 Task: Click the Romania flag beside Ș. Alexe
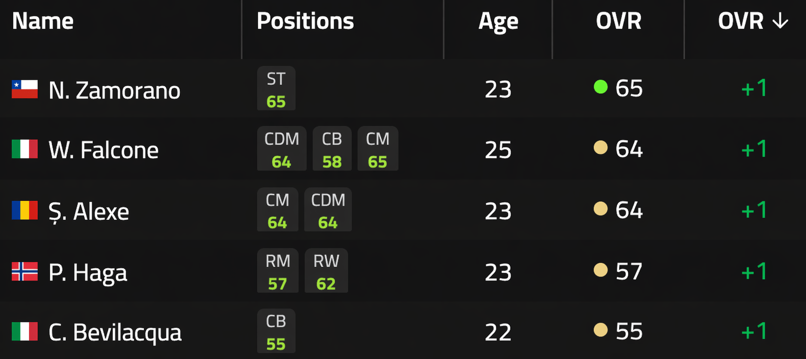coord(24,210)
